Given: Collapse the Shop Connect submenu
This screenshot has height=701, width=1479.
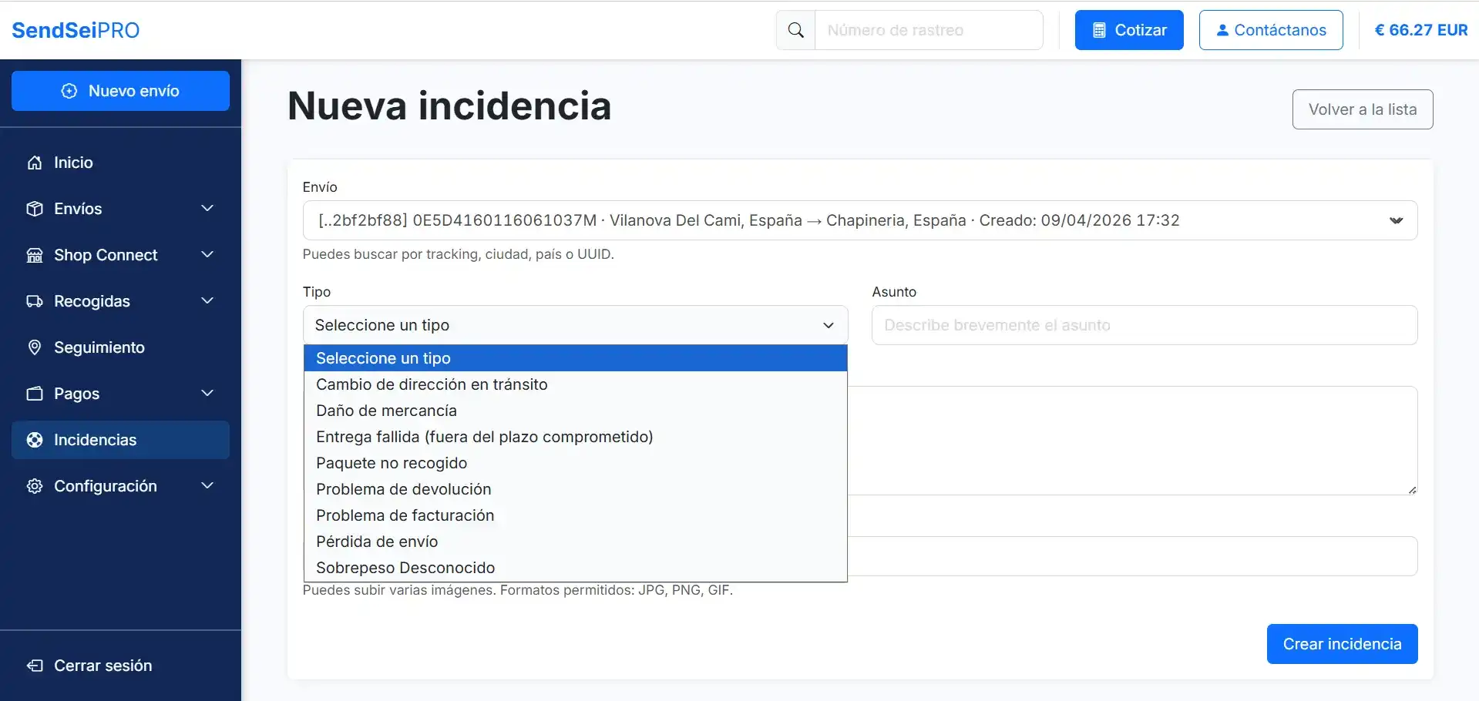Looking at the screenshot, I should click(207, 254).
